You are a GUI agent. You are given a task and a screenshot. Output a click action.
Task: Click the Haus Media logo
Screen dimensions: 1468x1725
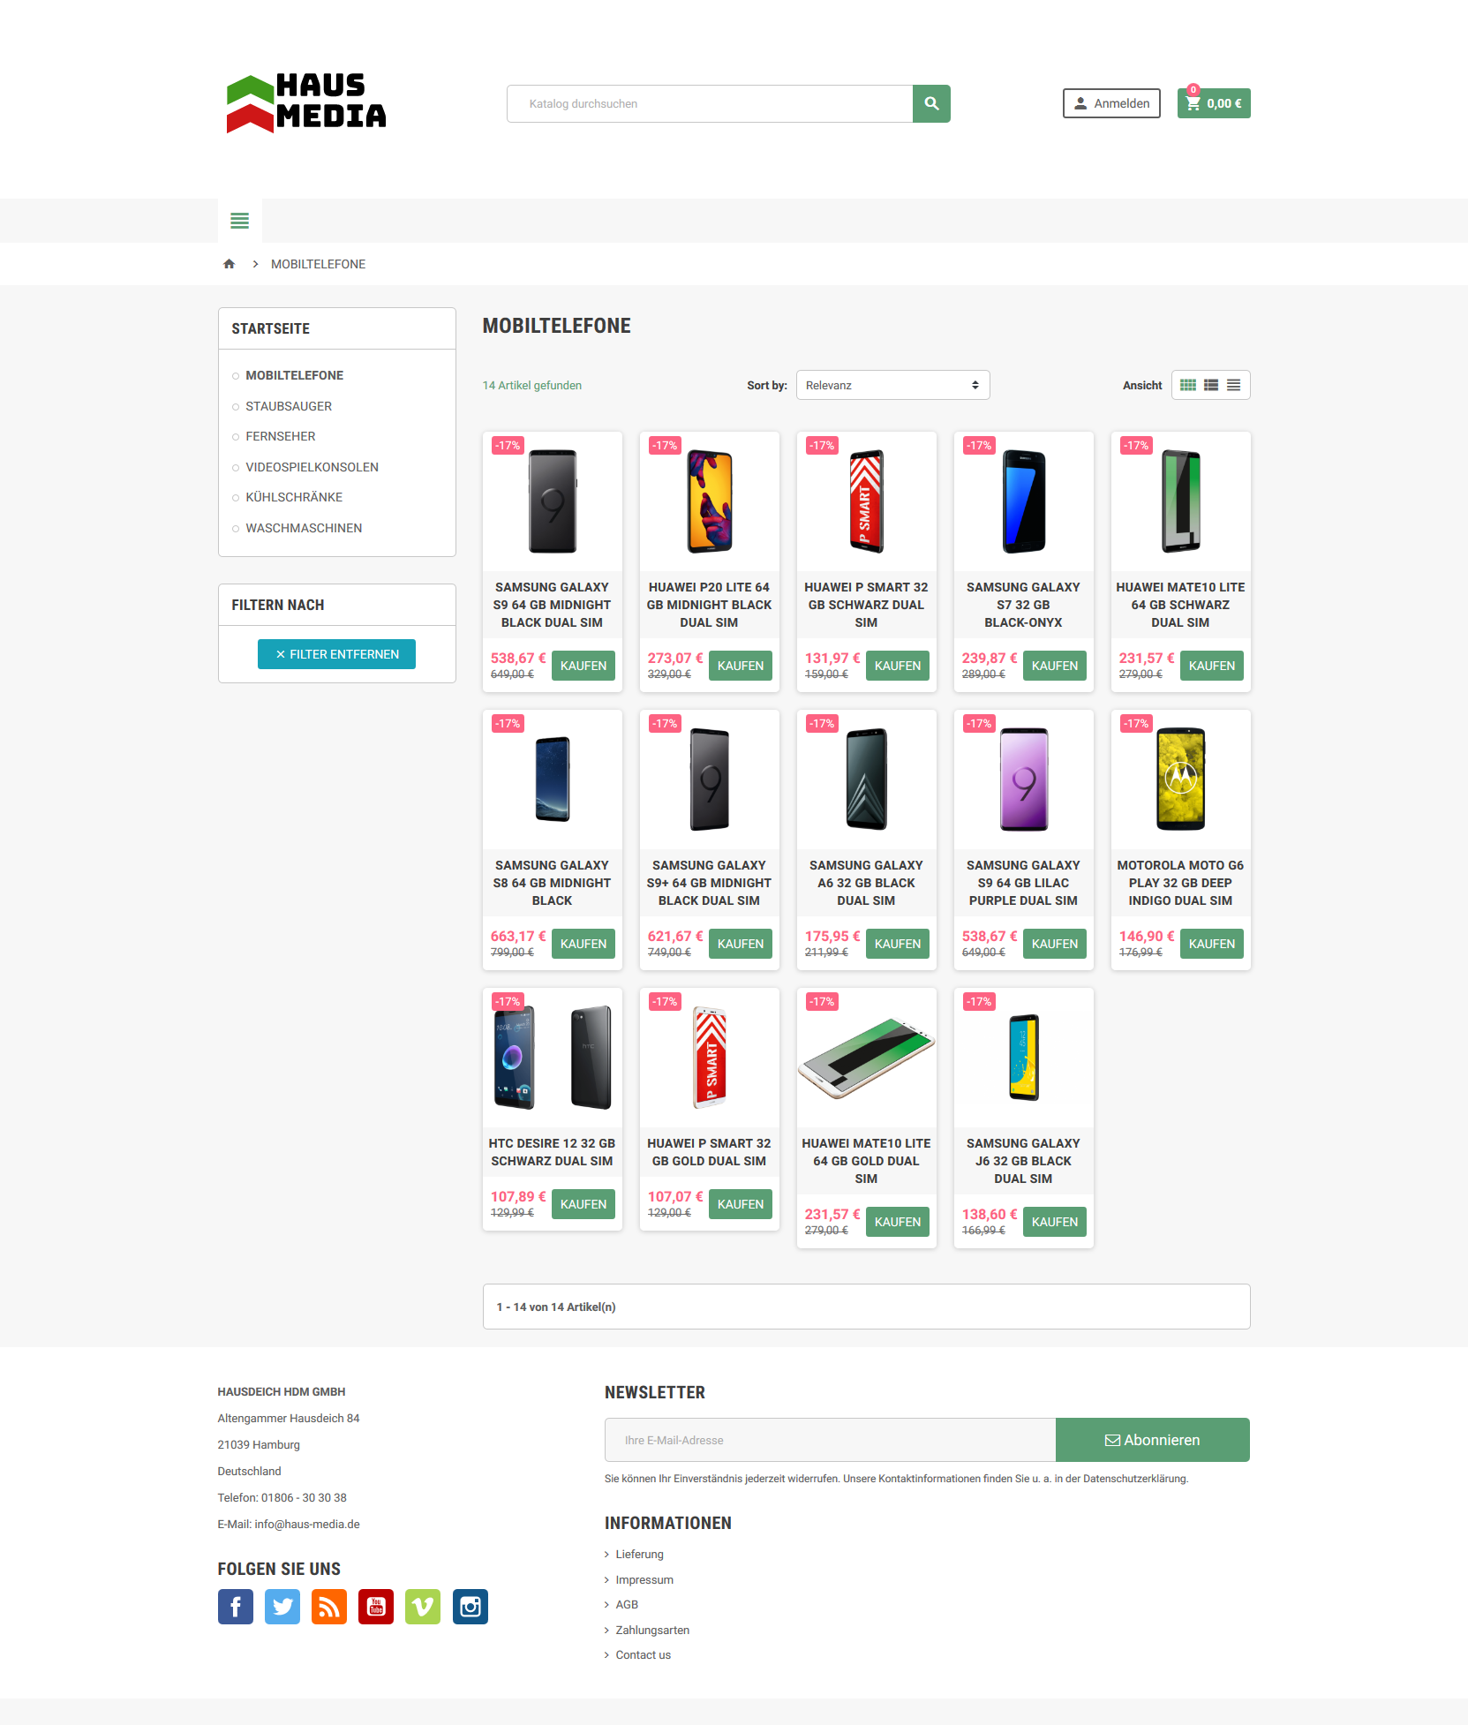(x=306, y=103)
